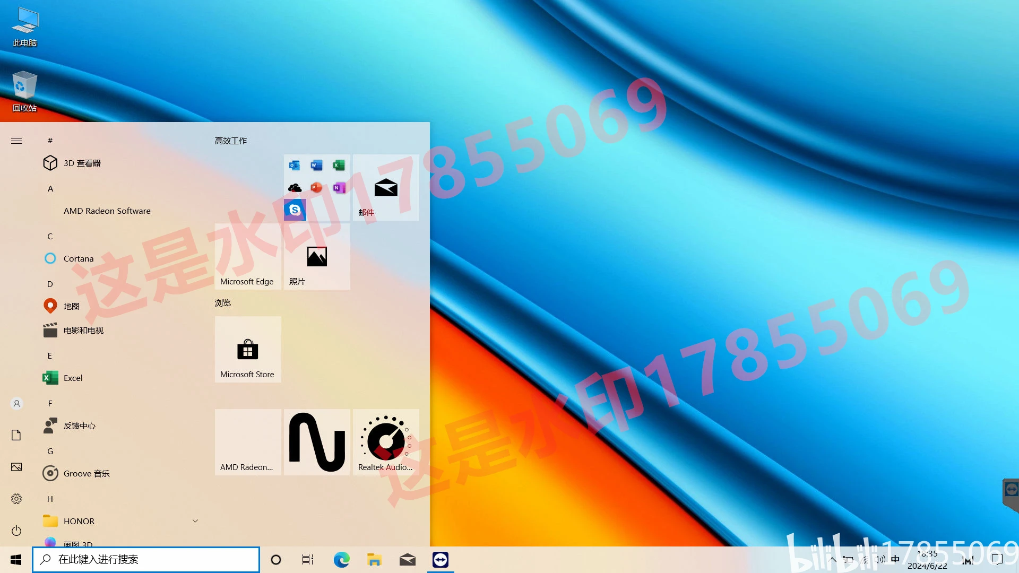Open File Explorer from the taskbar
The image size is (1019, 573).
[x=374, y=560]
